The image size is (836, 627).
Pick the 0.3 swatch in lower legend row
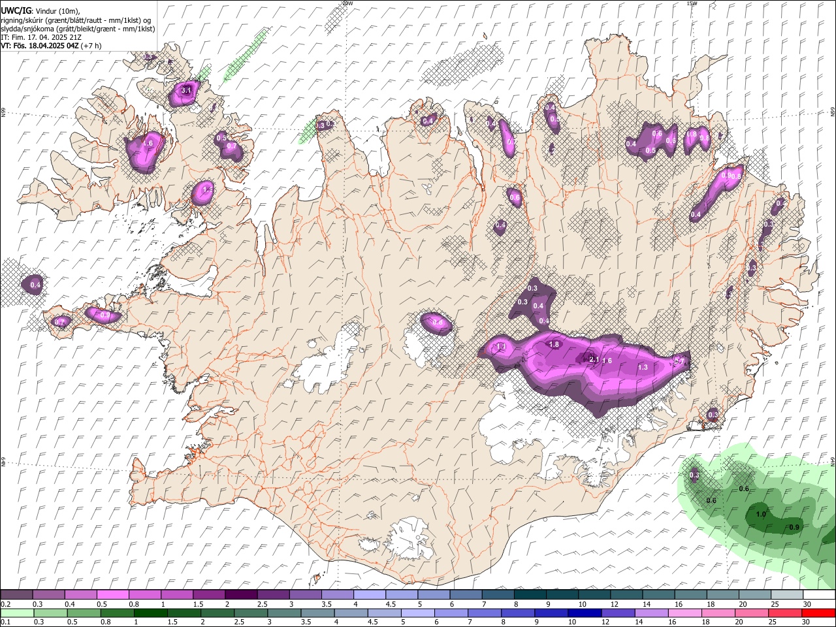(50, 613)
